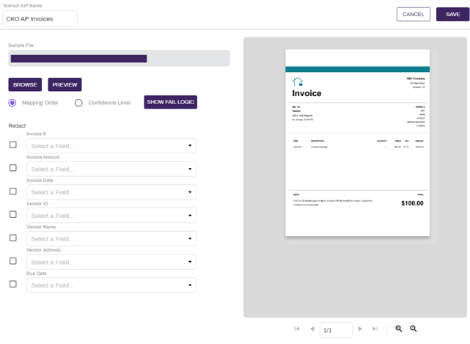Click the 'Sample File' label
Image resolution: width=470 pixels, height=344 pixels.
coord(21,45)
